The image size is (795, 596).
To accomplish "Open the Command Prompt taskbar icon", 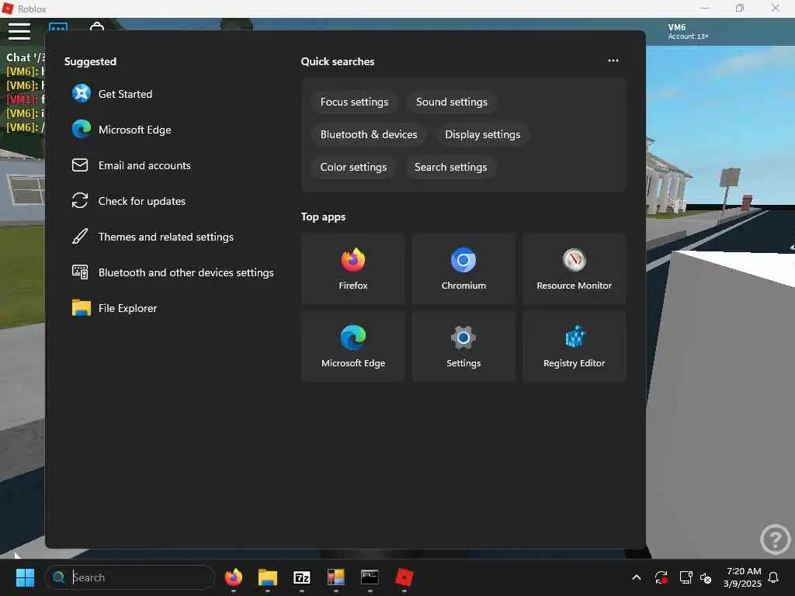I will 370,577.
